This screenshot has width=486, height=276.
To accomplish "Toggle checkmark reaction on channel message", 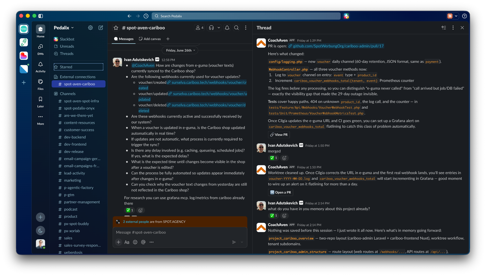I will (130, 210).
